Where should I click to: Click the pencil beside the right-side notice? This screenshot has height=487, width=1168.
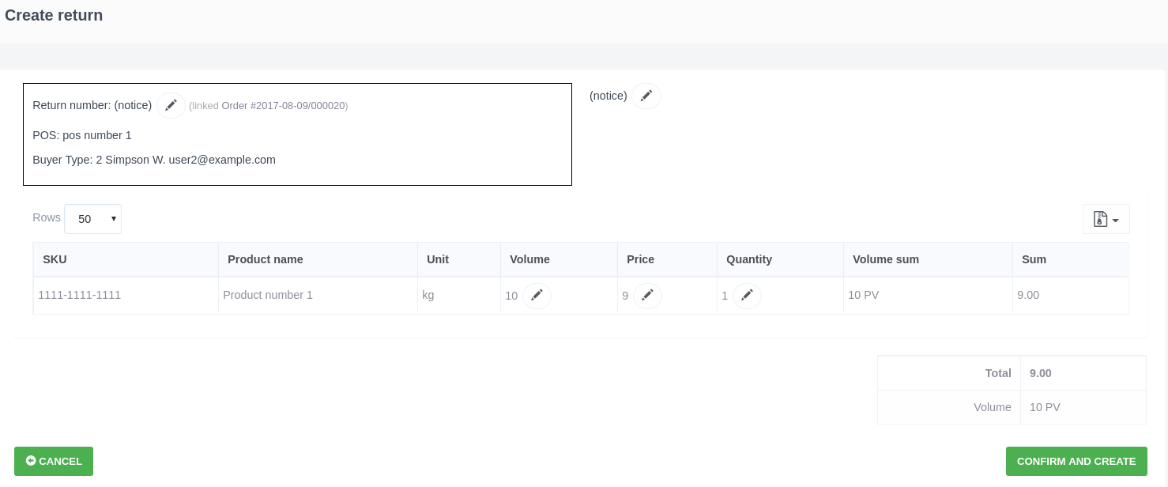tap(646, 96)
